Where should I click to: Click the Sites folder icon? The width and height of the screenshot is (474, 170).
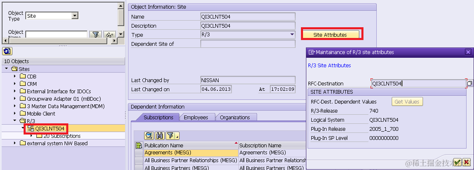click(x=14, y=69)
